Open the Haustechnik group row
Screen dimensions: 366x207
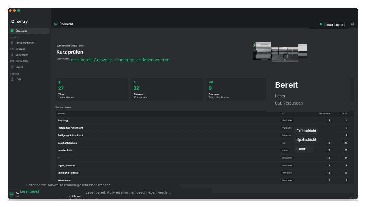[x=205, y=150]
